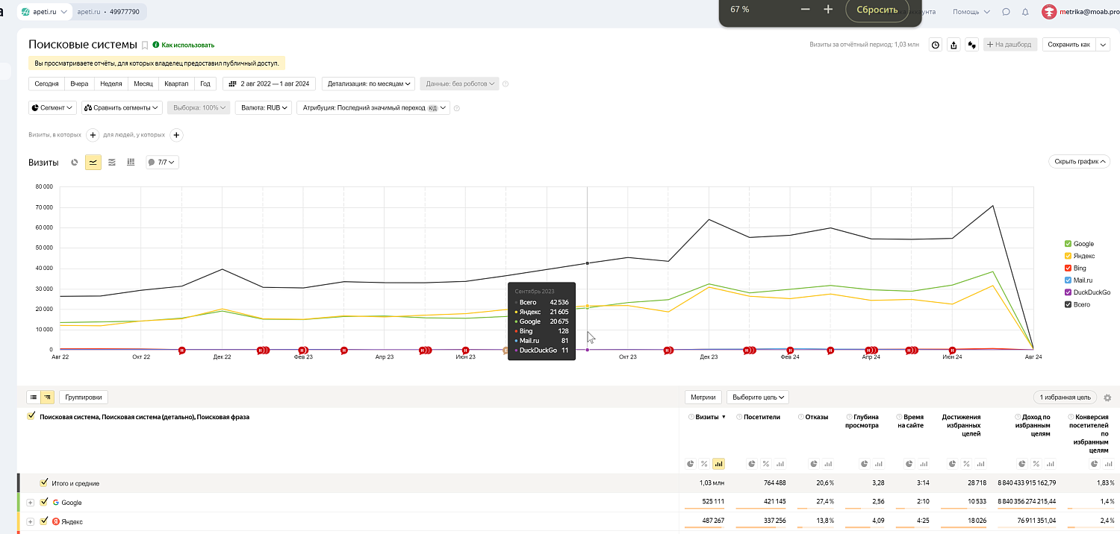Viewport: 1120px width, 534px height.
Task: Open the date range 2 авг 2022 picker
Action: click(270, 84)
